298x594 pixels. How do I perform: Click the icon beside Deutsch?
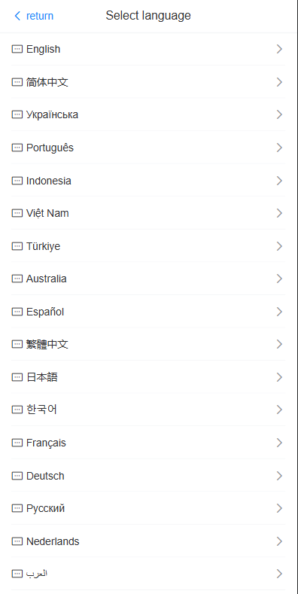point(17,476)
